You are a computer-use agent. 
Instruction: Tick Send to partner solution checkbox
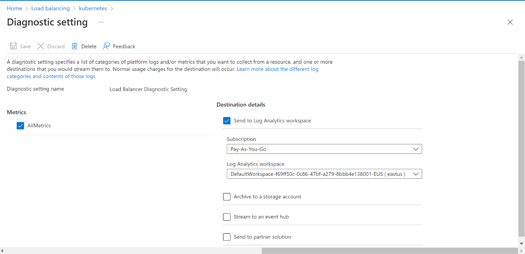click(227, 237)
